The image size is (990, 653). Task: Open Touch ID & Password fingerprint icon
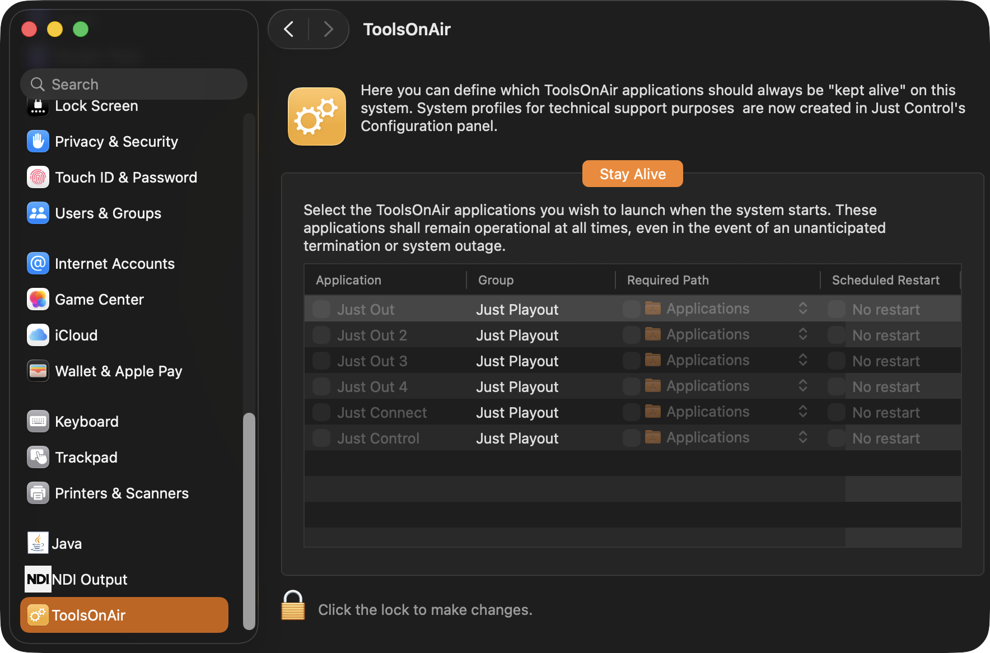tap(38, 178)
